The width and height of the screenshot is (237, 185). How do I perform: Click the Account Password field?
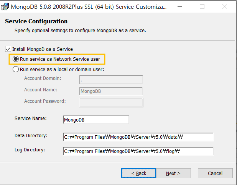[x=111, y=102]
